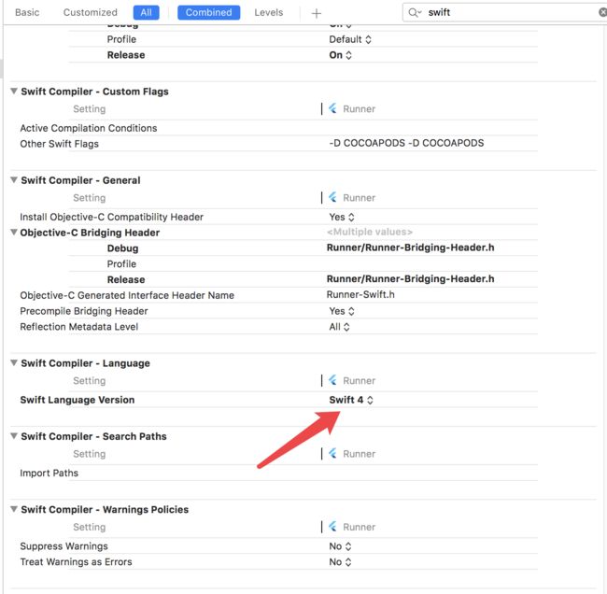
Task: Switch to the Basic filter tab
Action: coord(27,12)
